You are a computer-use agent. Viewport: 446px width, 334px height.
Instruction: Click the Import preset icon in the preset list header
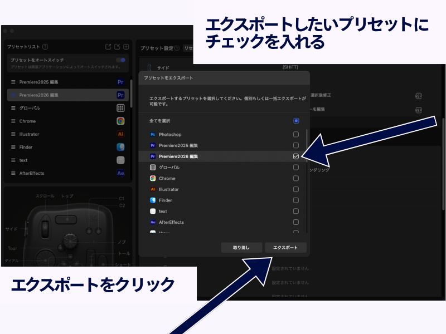[x=117, y=47]
